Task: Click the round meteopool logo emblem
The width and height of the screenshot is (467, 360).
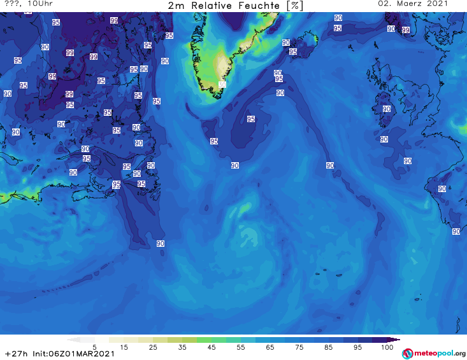Action: pyautogui.click(x=407, y=354)
